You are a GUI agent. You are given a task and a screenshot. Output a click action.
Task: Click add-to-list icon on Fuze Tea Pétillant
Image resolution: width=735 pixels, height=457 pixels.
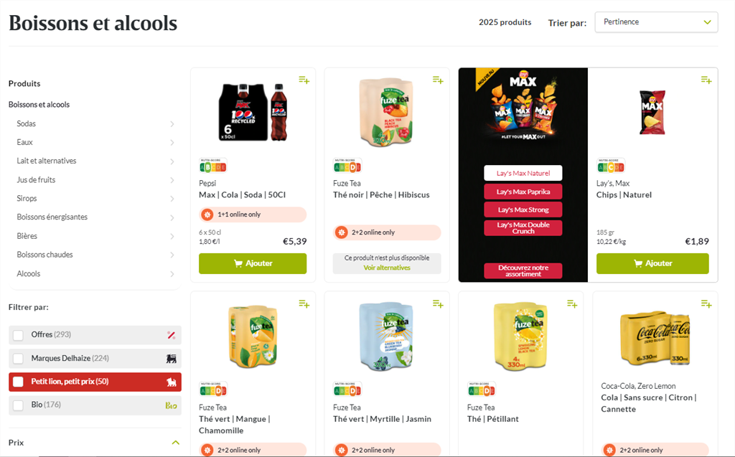click(572, 304)
